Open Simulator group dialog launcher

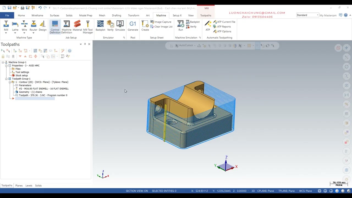124,38
